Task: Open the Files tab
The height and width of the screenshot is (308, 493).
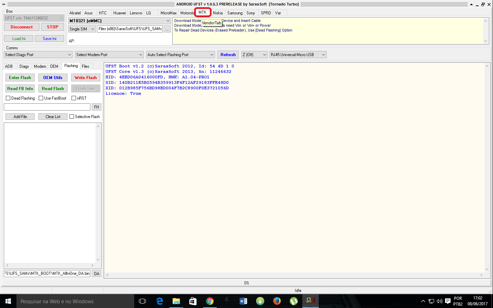Action: (x=86, y=66)
